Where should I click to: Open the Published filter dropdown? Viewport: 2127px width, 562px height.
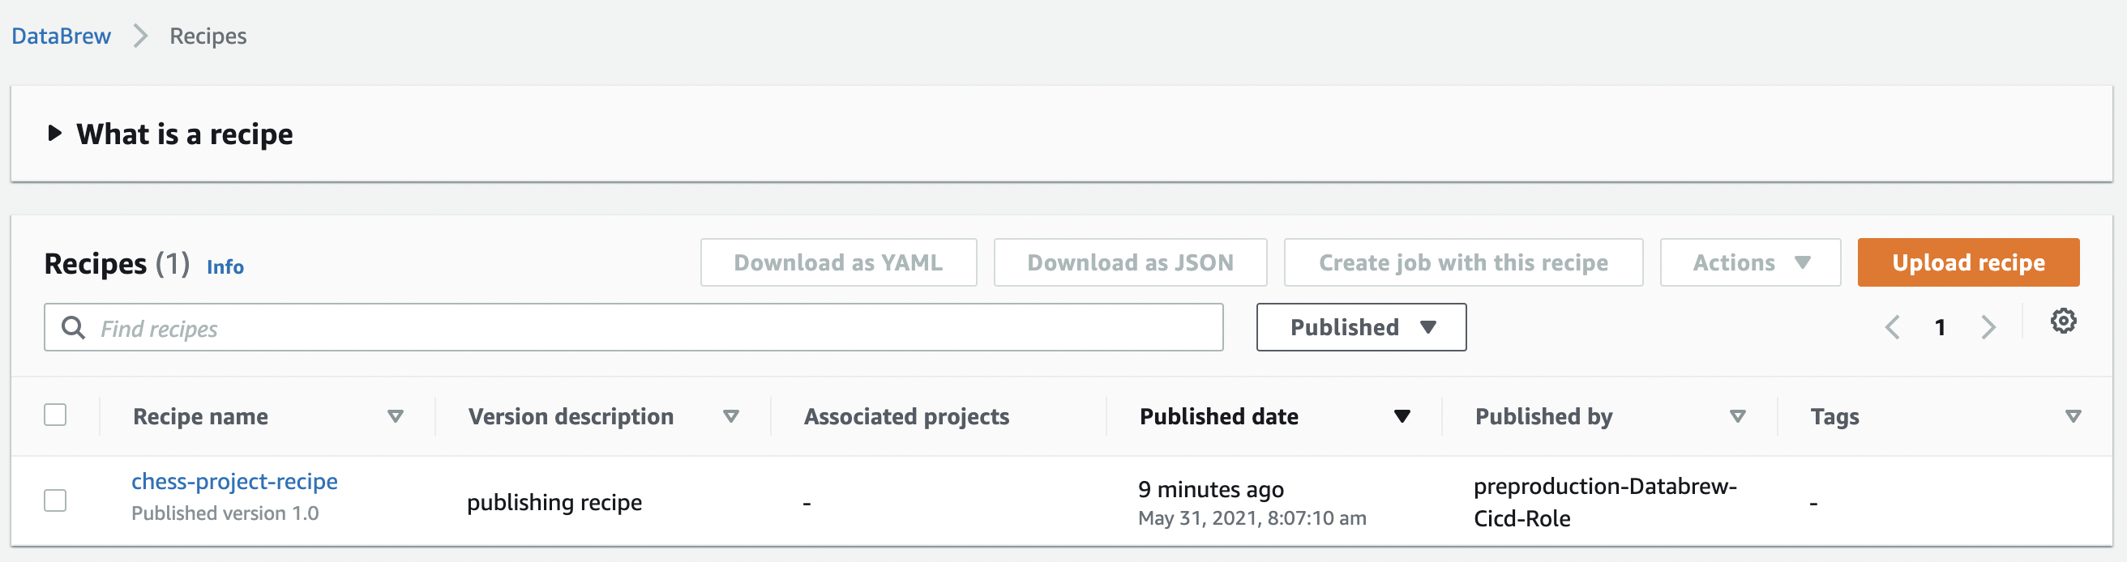click(x=1361, y=328)
